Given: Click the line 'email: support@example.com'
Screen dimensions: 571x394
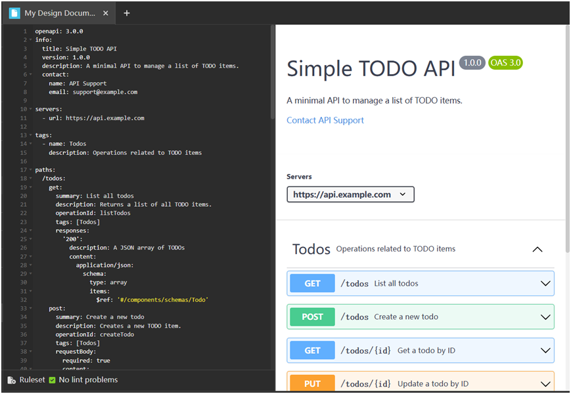Looking at the screenshot, I should [x=93, y=92].
